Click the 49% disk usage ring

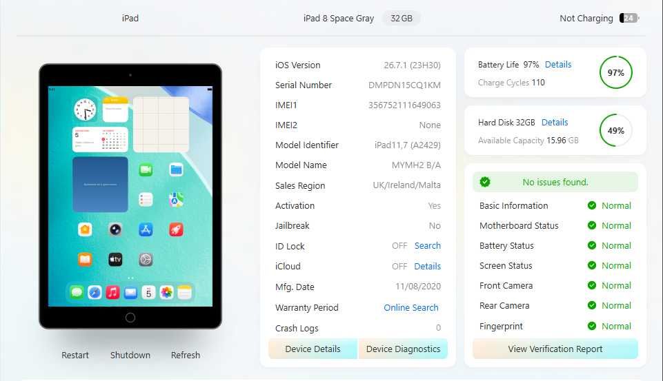point(615,130)
